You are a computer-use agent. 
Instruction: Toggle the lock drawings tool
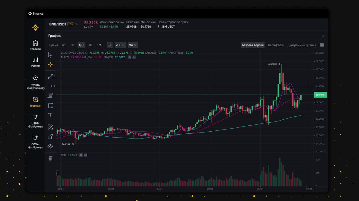(x=50, y=137)
